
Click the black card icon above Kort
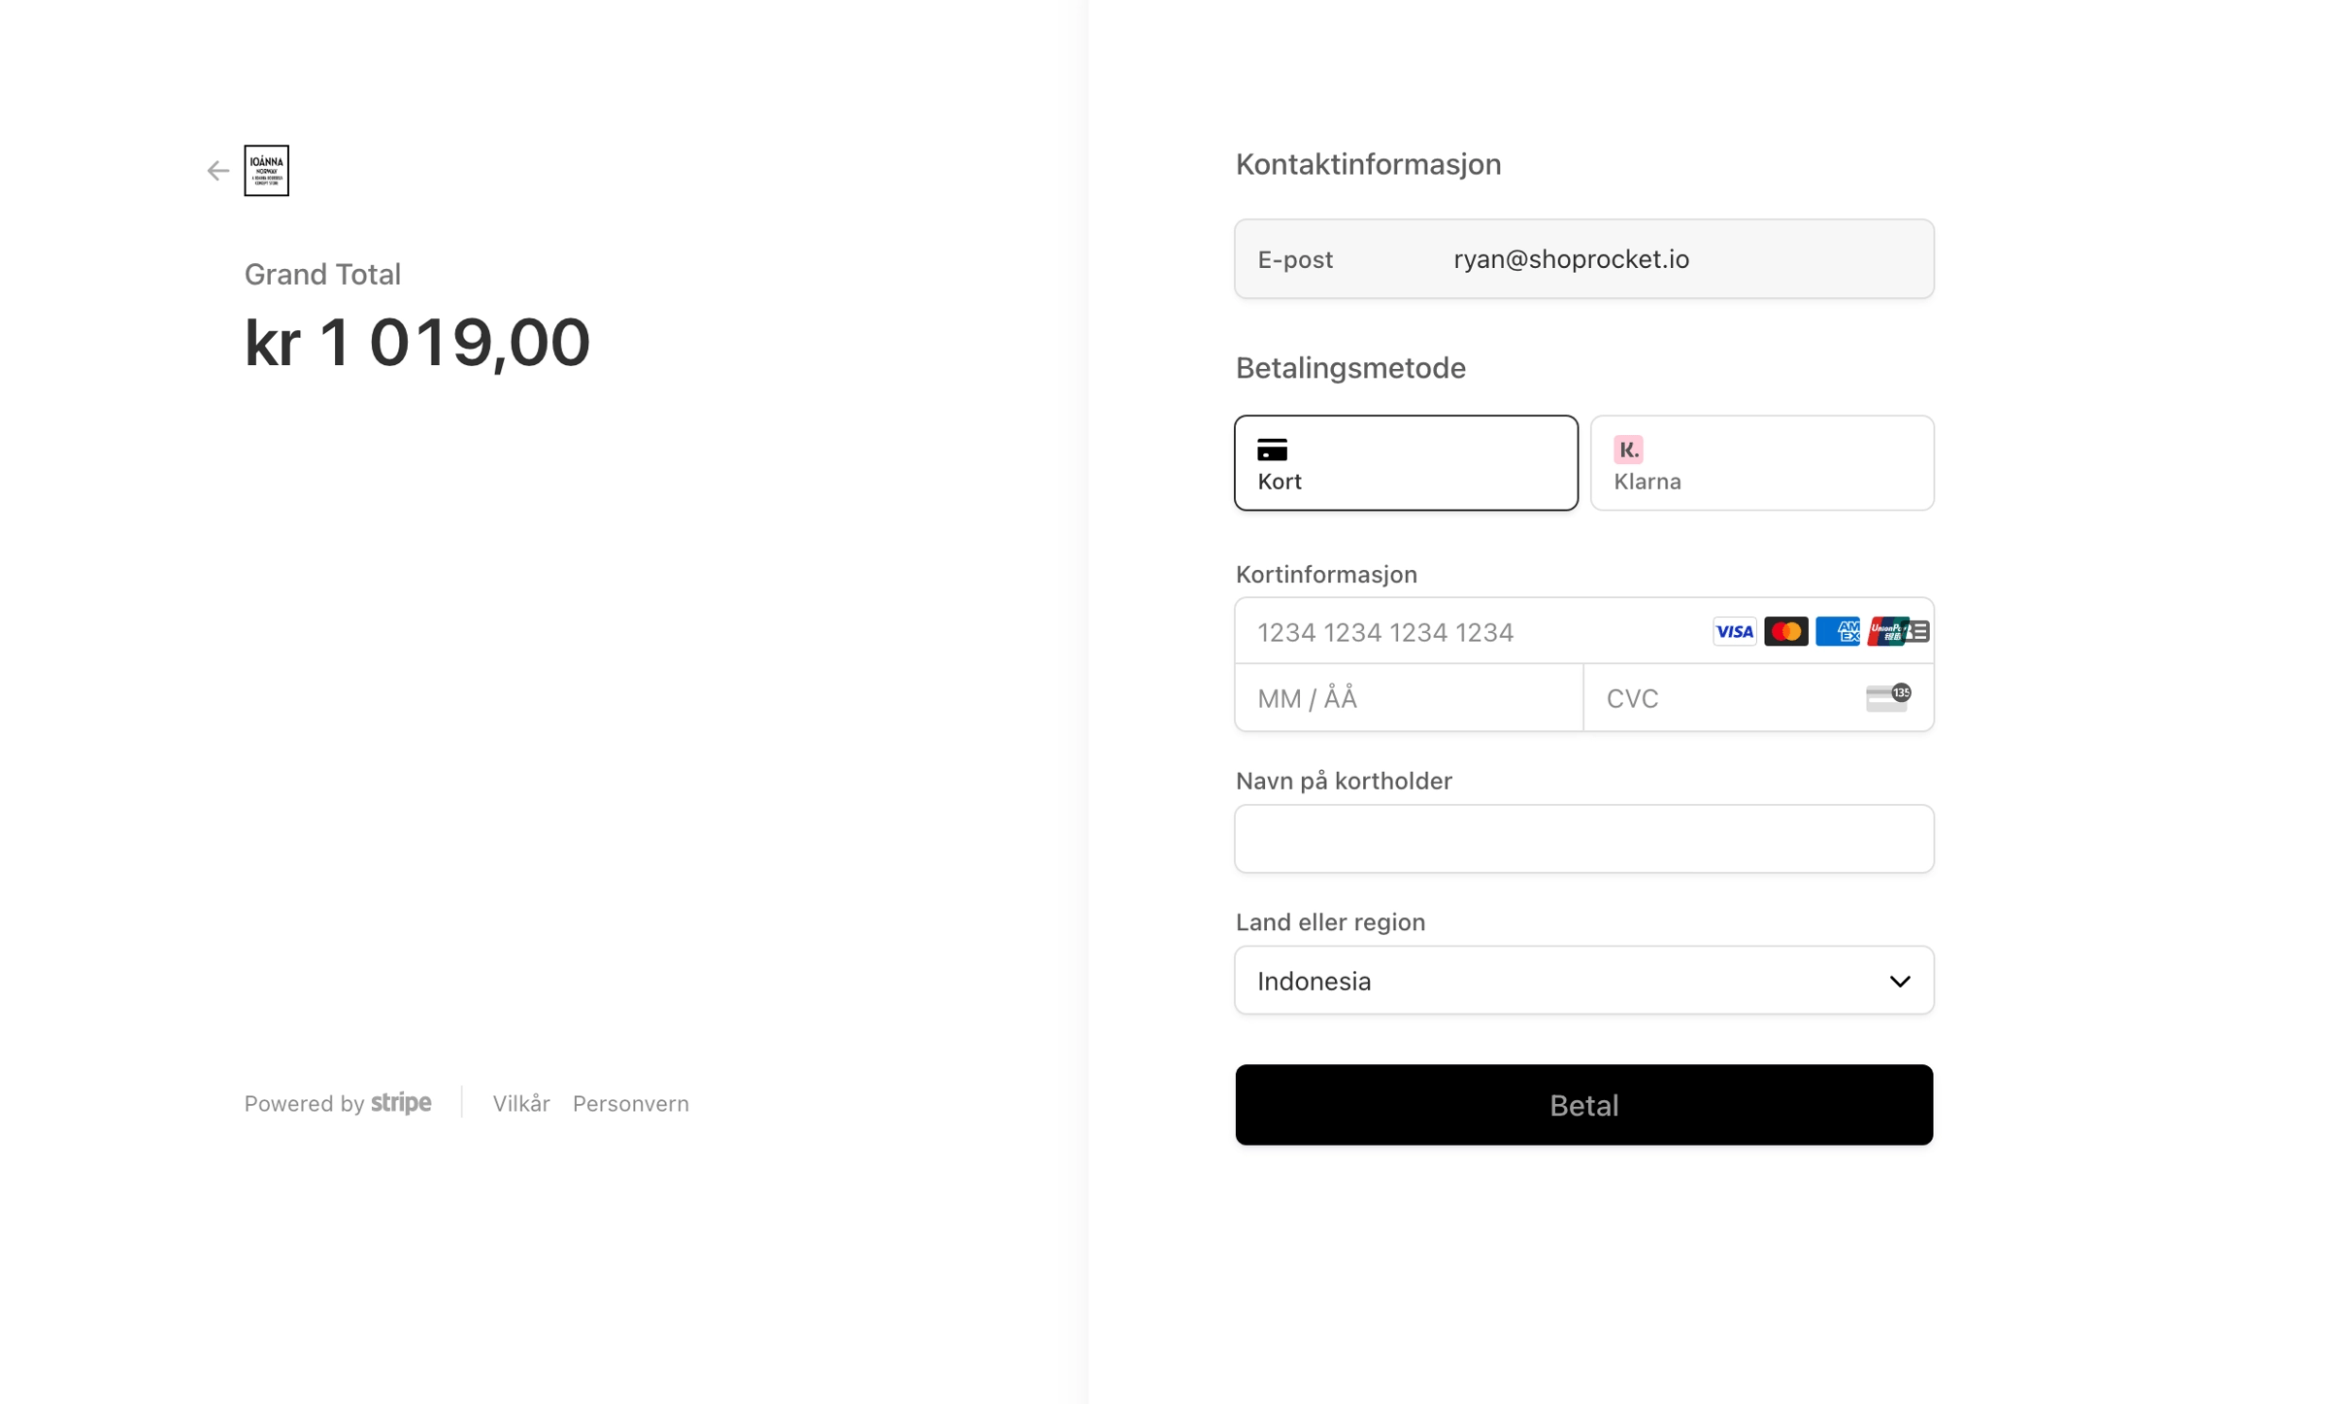click(1272, 450)
